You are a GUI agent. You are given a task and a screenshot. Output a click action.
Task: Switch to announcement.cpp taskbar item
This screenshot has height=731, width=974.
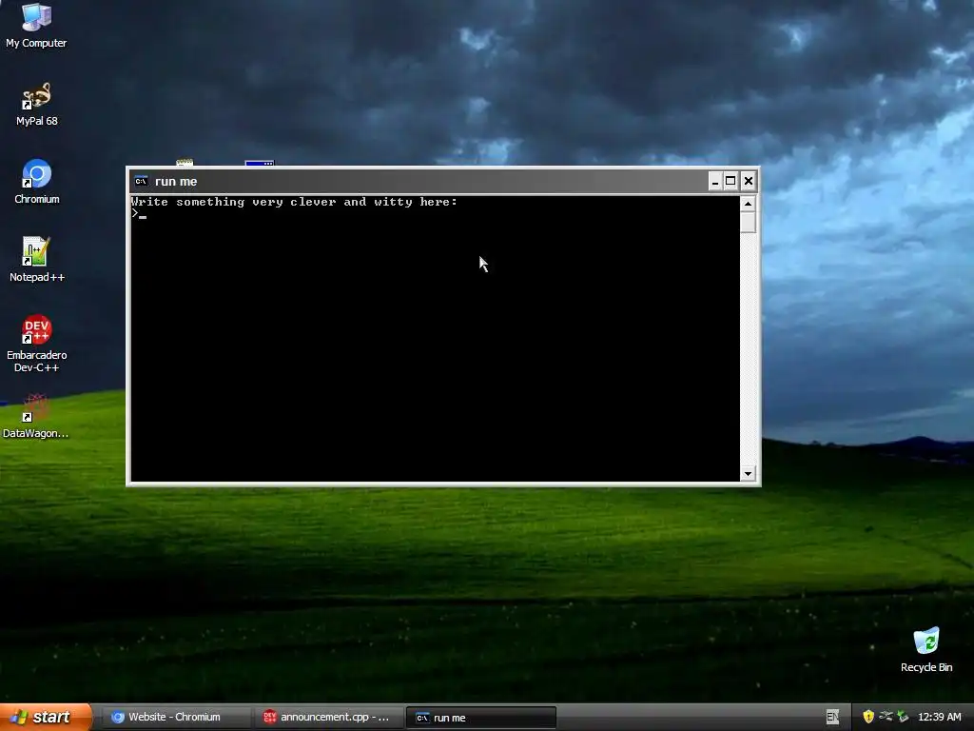click(328, 718)
